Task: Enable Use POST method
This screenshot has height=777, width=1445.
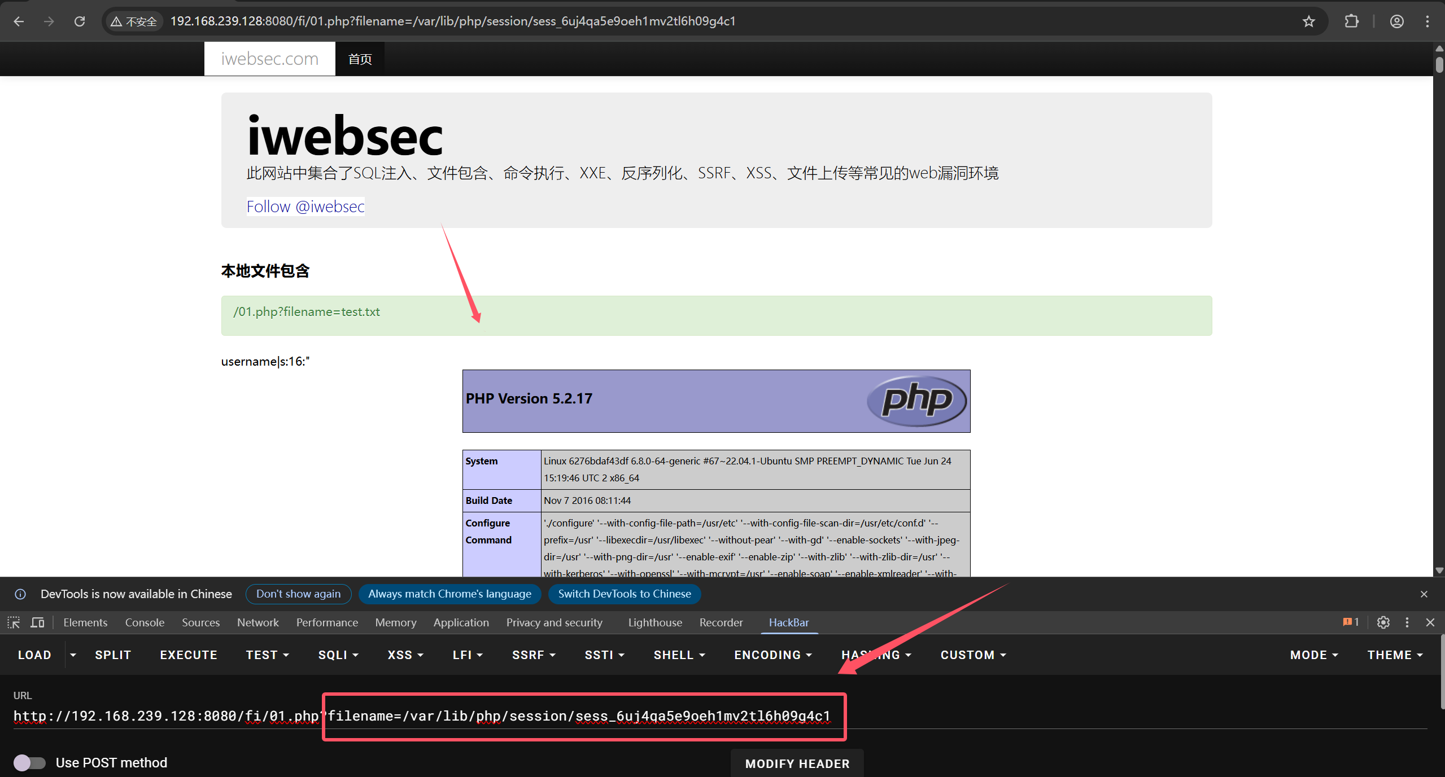Action: point(30,762)
